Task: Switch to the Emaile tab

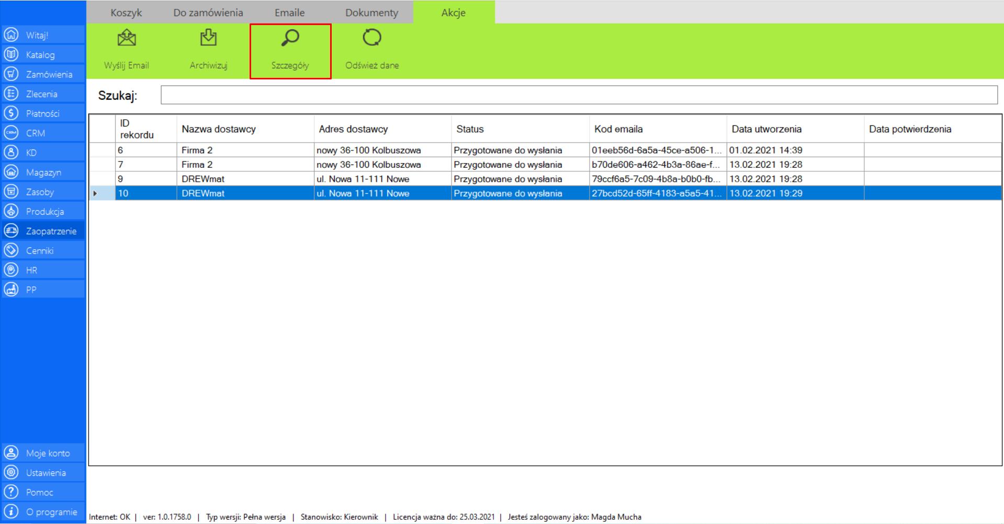Action: pyautogui.click(x=289, y=13)
